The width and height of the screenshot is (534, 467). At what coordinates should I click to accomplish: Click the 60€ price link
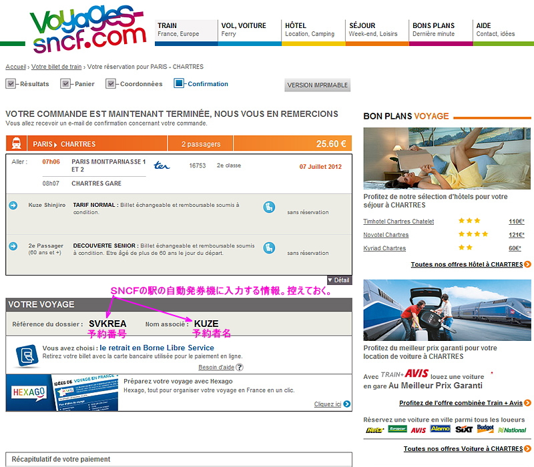515,248
